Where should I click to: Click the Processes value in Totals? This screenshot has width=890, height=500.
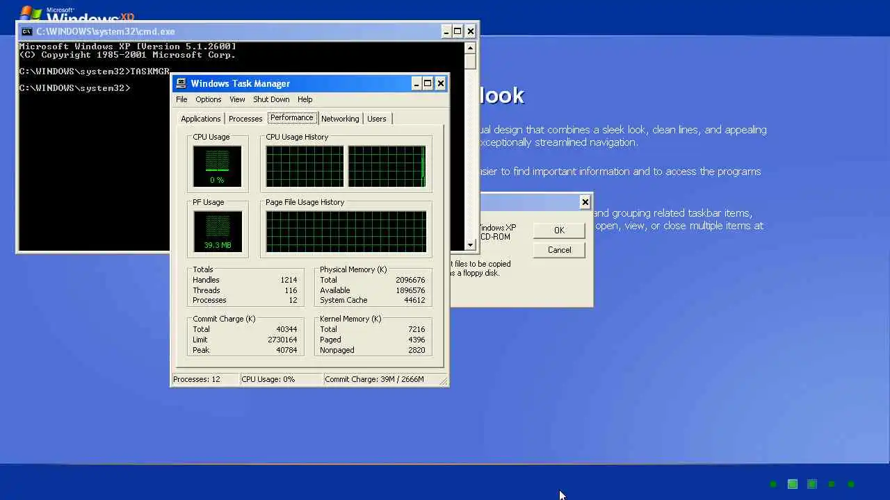[x=293, y=300]
